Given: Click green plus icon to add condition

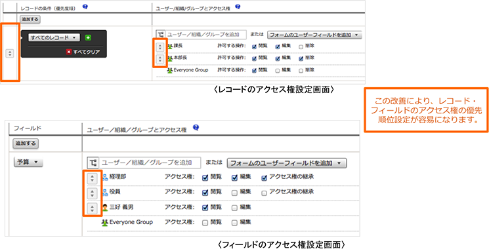Looking at the screenshot, I should click(x=88, y=37).
